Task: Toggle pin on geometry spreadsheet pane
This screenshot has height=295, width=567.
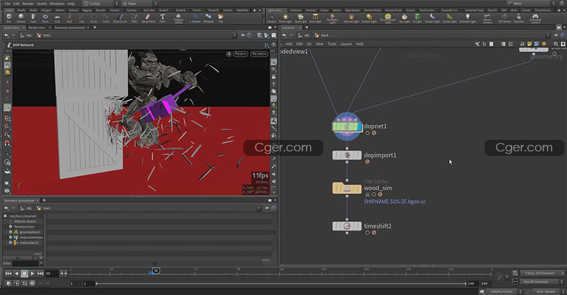Action: click(267, 208)
